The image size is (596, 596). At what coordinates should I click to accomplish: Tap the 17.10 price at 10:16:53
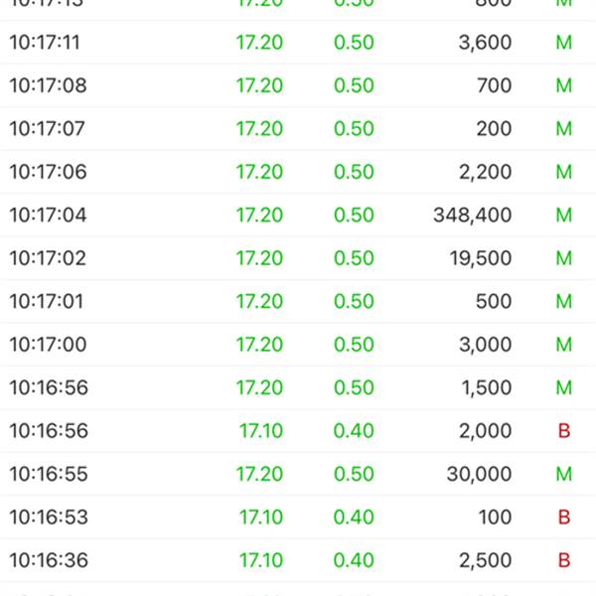click(x=260, y=517)
